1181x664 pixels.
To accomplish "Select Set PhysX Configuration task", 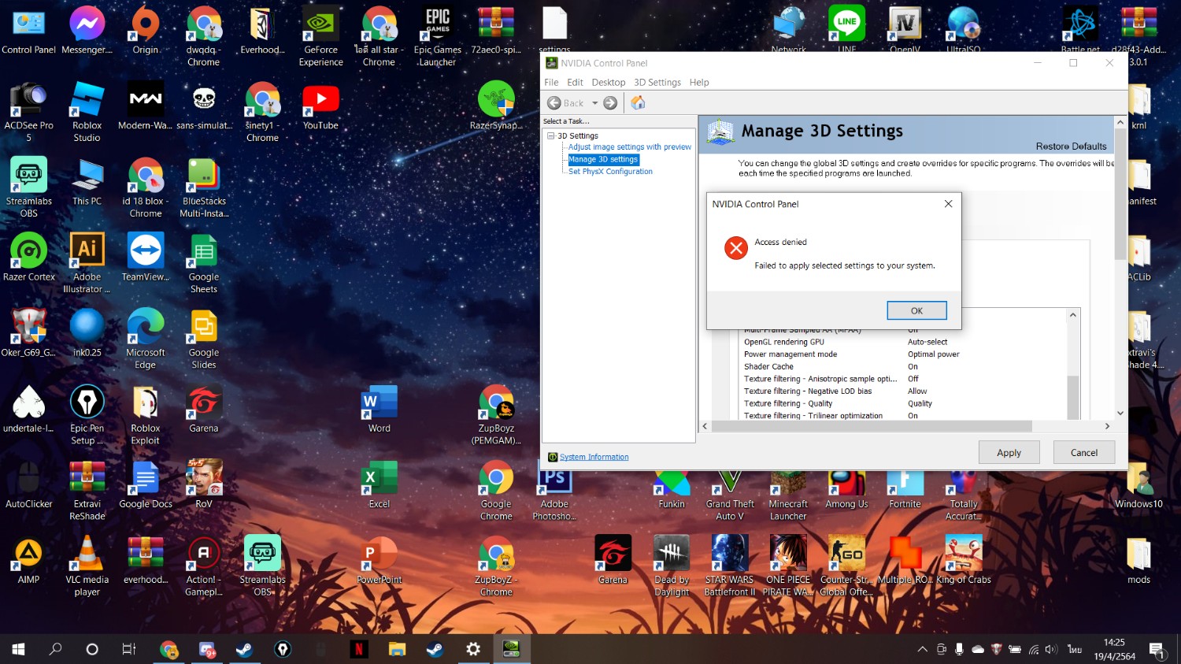I will pyautogui.click(x=610, y=172).
